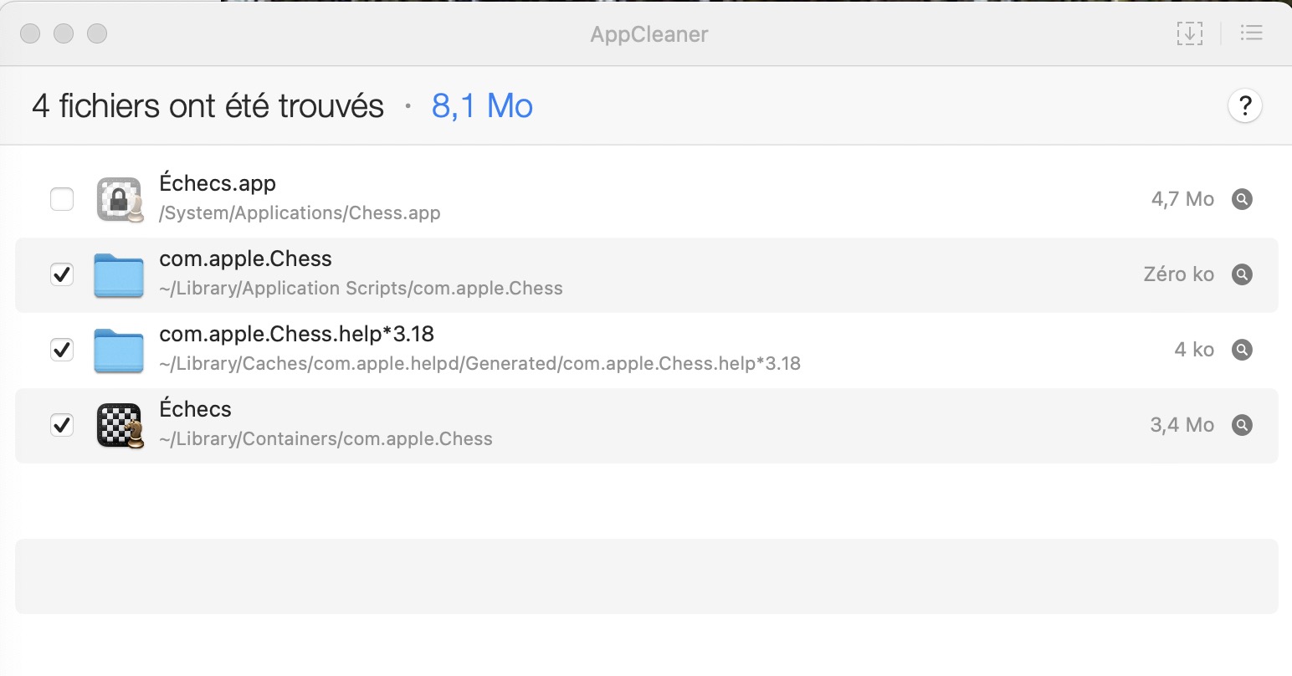Click the com.apple.Chess.help*3.18 folder icon
Viewport: 1292px width, 676px height.
(119, 350)
